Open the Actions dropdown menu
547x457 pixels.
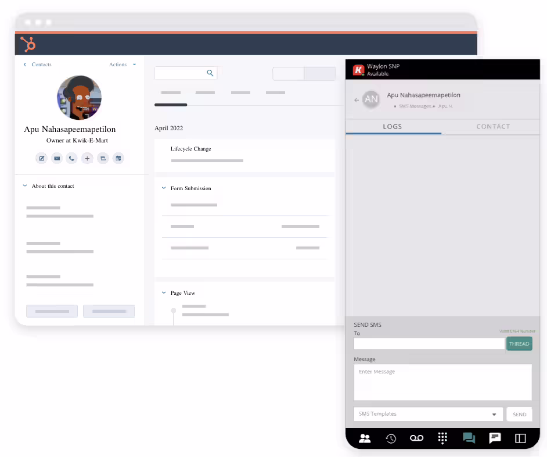click(x=122, y=65)
